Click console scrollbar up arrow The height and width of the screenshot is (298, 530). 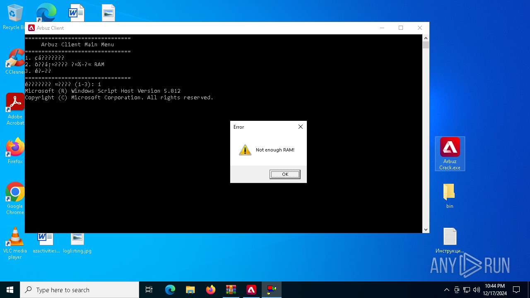[x=426, y=38]
